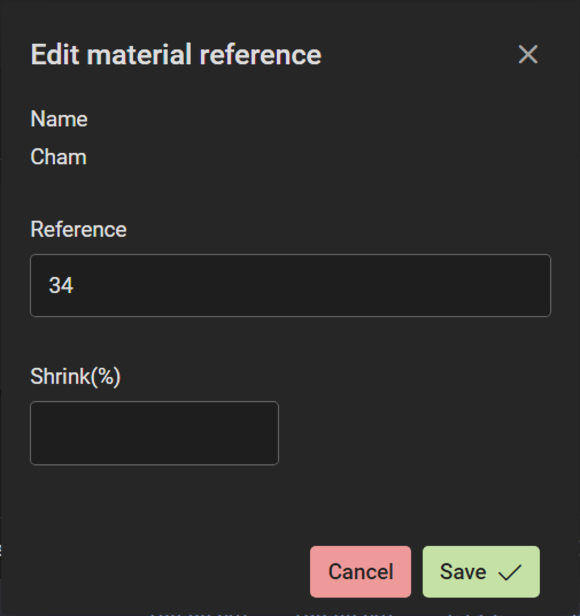Close the Edit material reference dialog
This screenshot has height=616, width=580.
point(528,55)
